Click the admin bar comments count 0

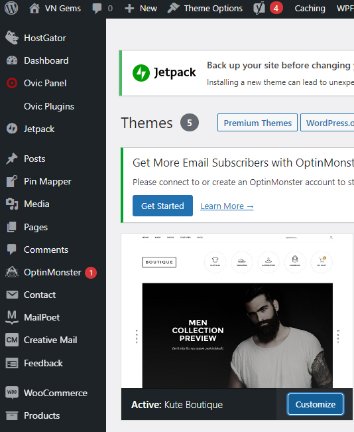pyautogui.click(x=110, y=9)
